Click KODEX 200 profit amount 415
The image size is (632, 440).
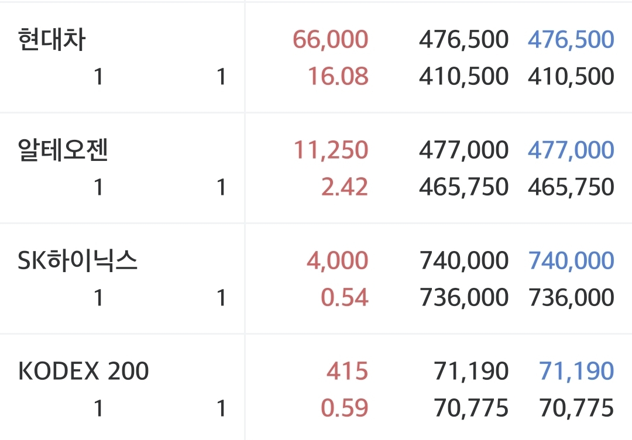point(347,371)
